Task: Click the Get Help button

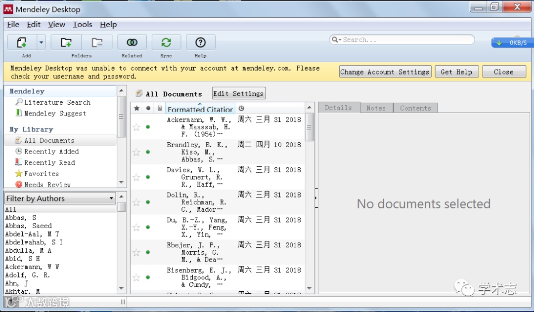Action: 456,72
